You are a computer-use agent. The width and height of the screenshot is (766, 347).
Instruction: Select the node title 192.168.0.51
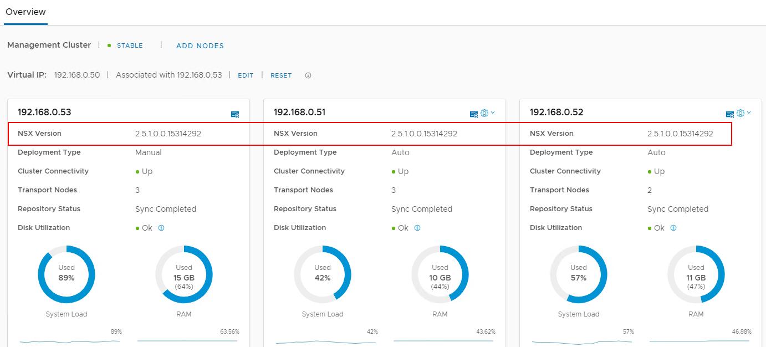pos(299,113)
